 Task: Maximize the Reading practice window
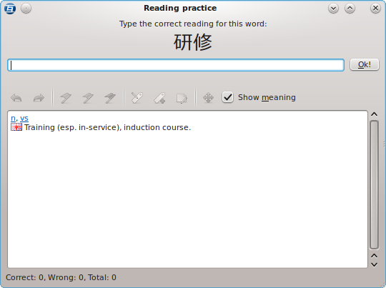coord(350,9)
